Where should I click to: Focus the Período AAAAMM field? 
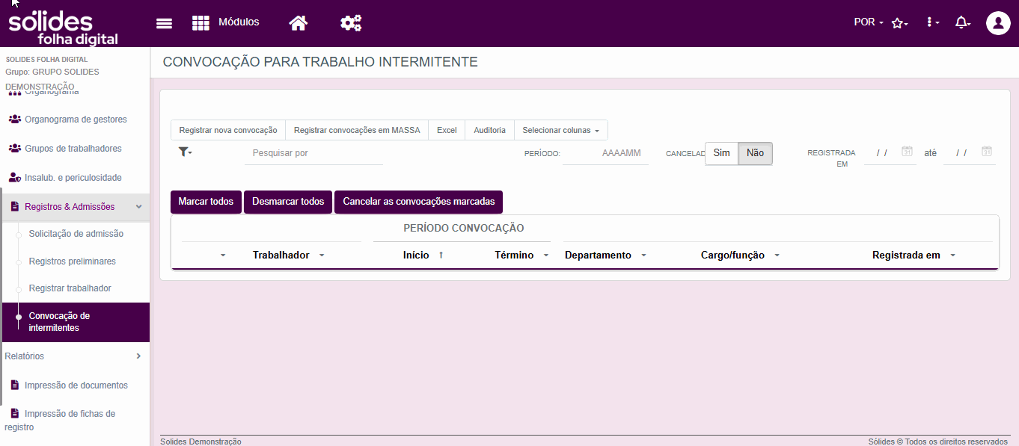click(x=606, y=153)
